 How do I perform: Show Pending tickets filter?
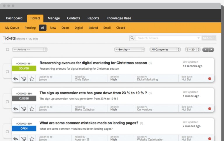[30, 28]
